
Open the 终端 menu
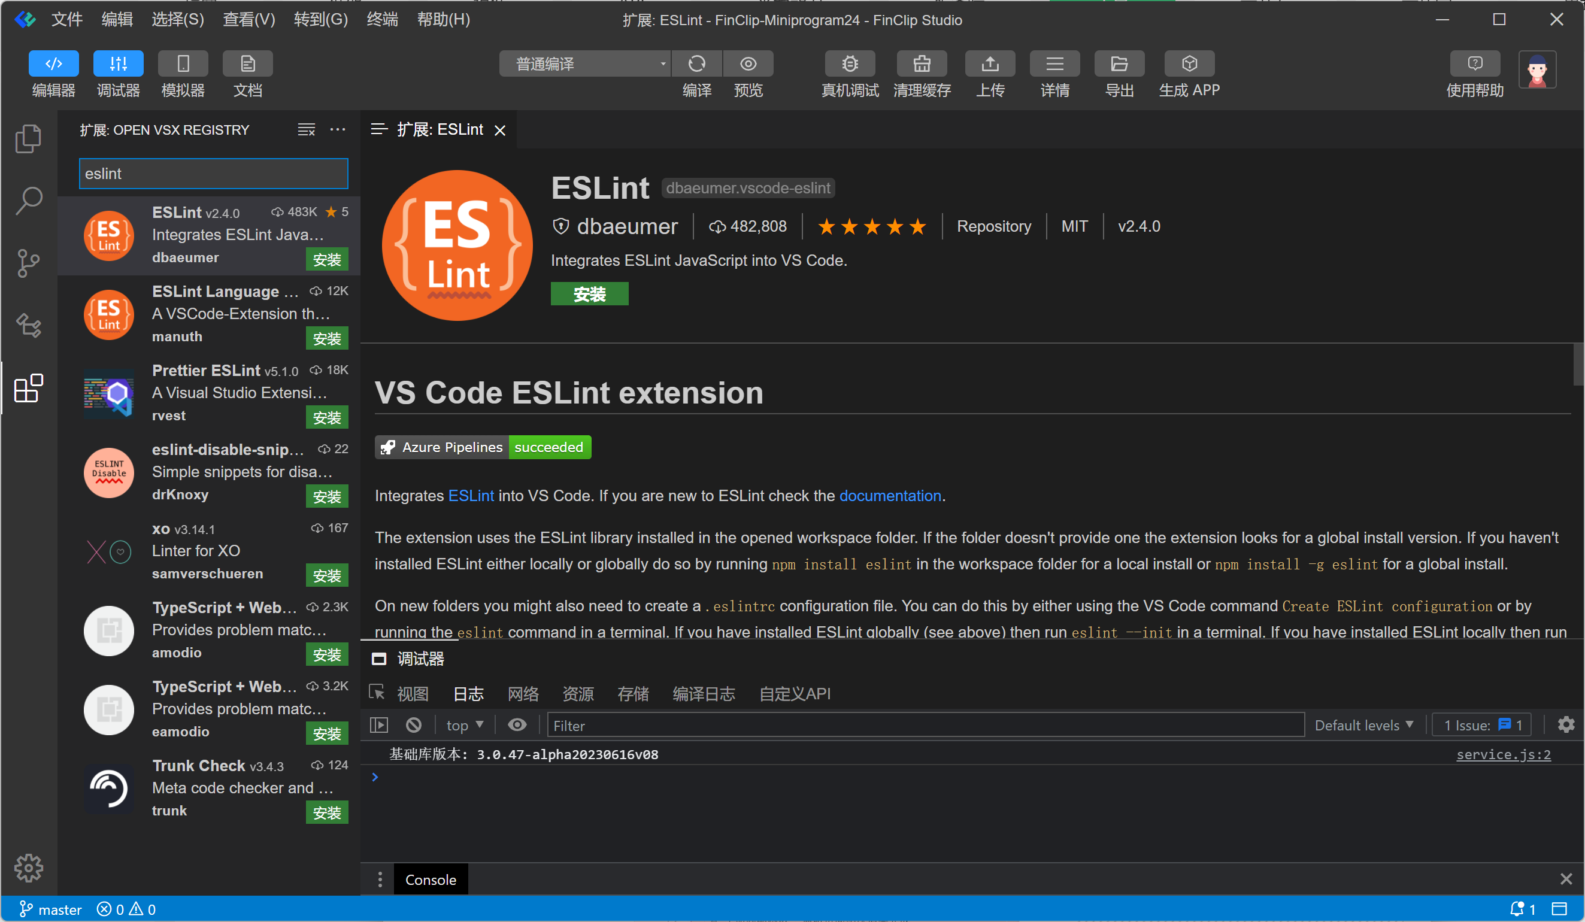point(382,20)
